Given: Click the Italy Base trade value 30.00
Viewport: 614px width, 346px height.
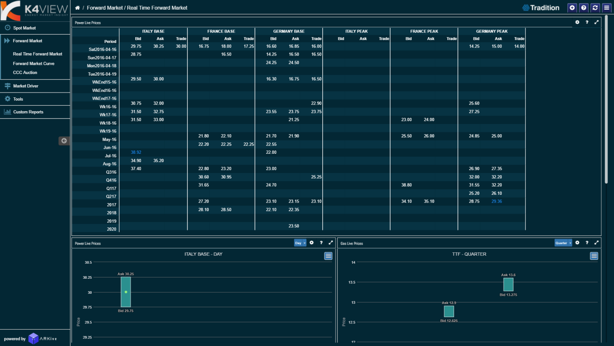Looking at the screenshot, I should coord(181,46).
